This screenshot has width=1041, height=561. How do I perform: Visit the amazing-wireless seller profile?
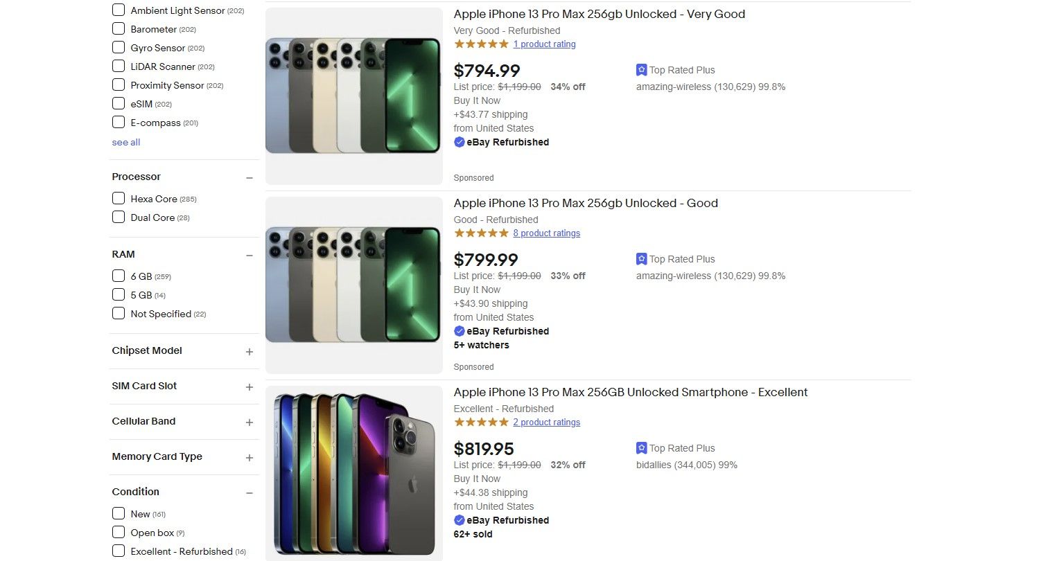[x=672, y=87]
